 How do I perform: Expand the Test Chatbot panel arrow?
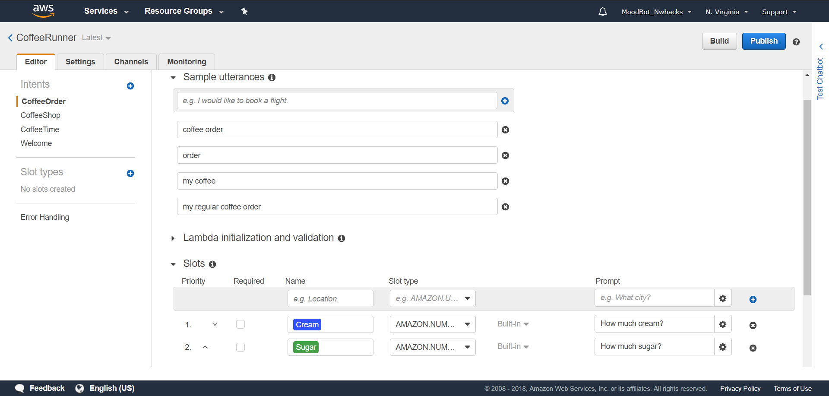click(821, 47)
